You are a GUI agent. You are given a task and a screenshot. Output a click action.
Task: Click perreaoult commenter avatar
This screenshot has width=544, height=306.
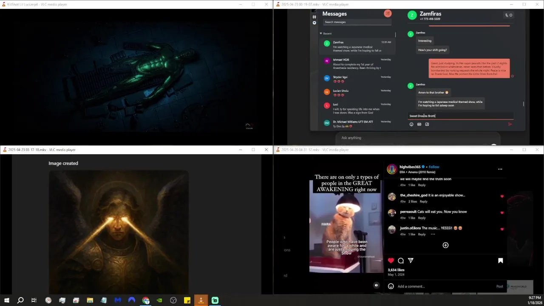coord(391,213)
